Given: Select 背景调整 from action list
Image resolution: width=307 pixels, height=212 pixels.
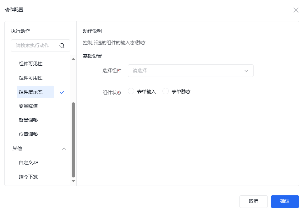Looking at the screenshot, I should coord(28,120).
